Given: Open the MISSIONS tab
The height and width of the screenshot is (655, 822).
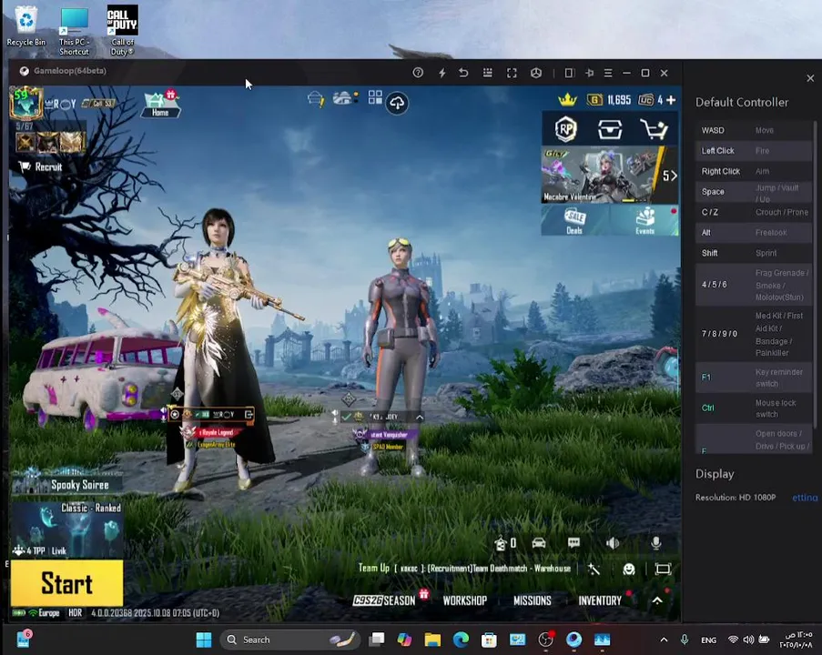Looking at the screenshot, I should point(533,600).
